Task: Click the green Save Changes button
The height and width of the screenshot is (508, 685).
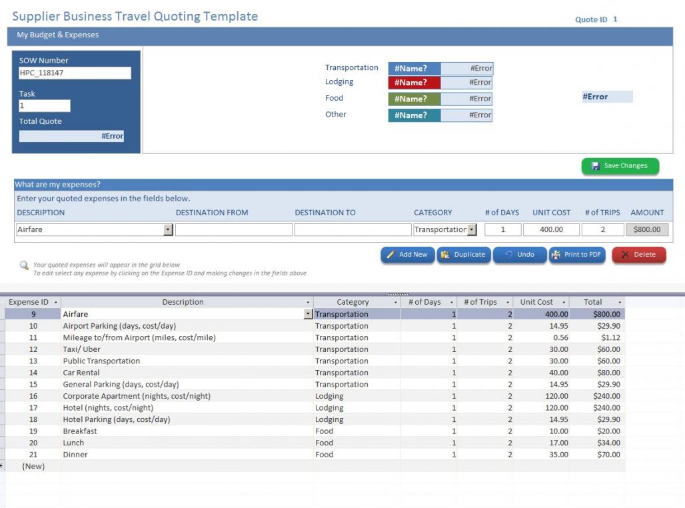Action: tap(620, 166)
